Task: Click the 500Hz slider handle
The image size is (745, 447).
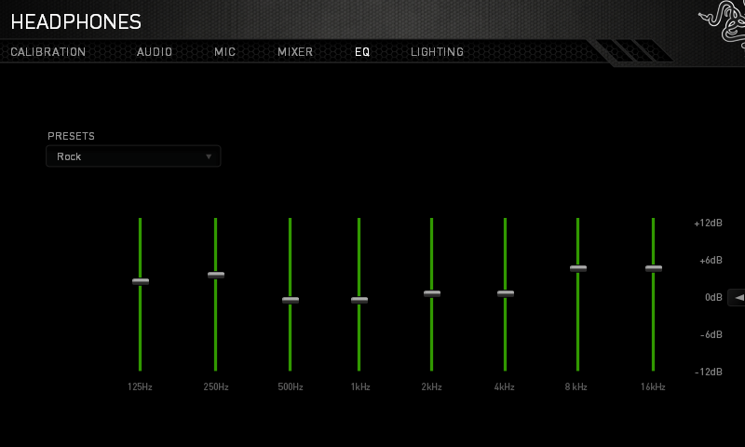Action: pos(291,300)
